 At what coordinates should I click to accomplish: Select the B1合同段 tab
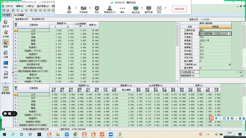(20, 15)
